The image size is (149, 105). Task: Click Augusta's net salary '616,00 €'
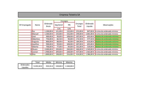click(x=89, y=42)
